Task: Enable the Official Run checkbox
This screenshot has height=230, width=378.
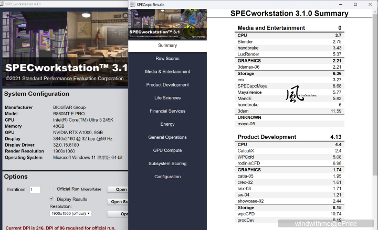Action: [x=51, y=189]
